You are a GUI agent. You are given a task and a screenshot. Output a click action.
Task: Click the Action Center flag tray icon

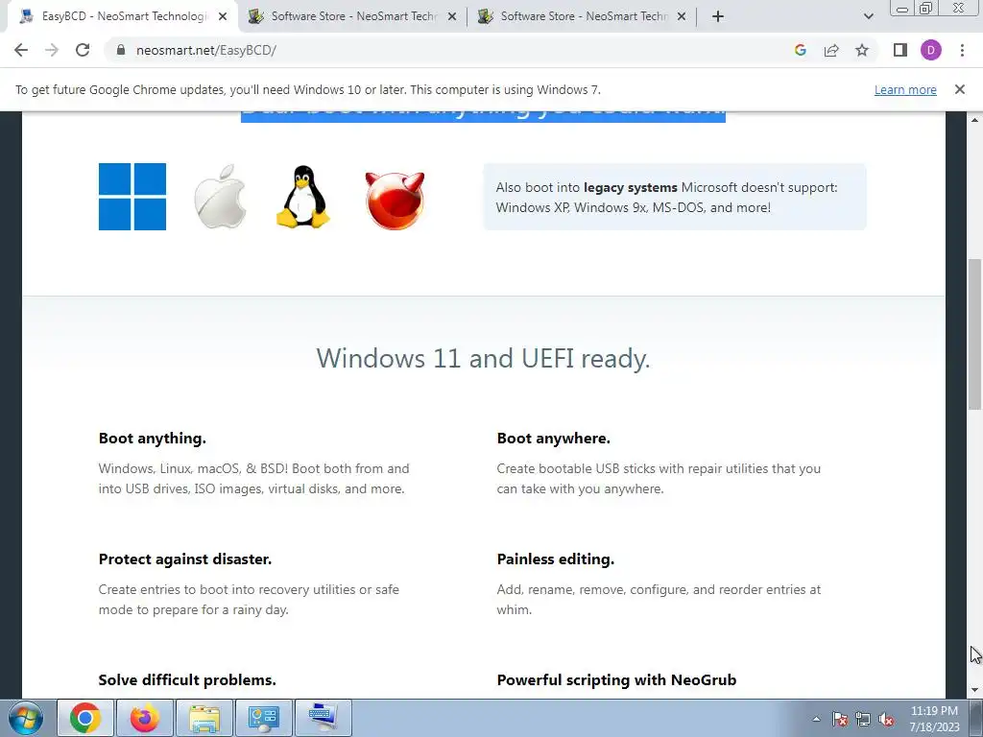839,720
